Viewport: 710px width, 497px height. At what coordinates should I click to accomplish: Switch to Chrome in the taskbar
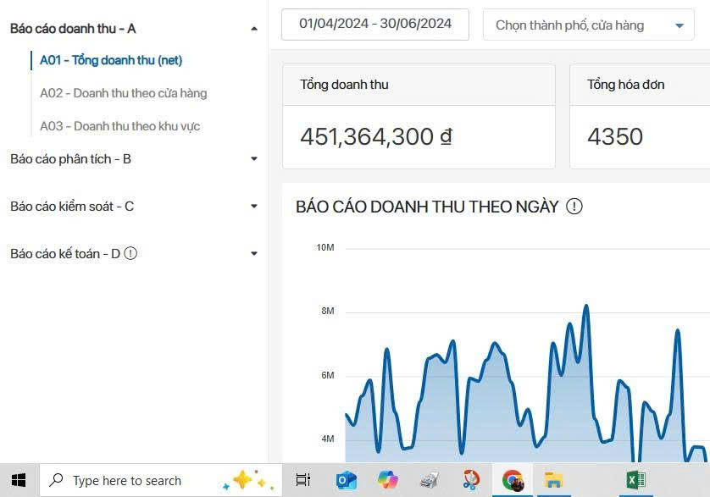click(513, 480)
